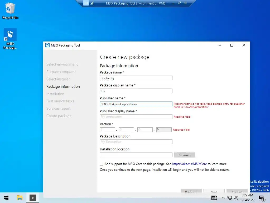The width and height of the screenshot is (270, 203).
Task: Click the MSIX Packaging Tool taskbar button
Action: [32, 198]
